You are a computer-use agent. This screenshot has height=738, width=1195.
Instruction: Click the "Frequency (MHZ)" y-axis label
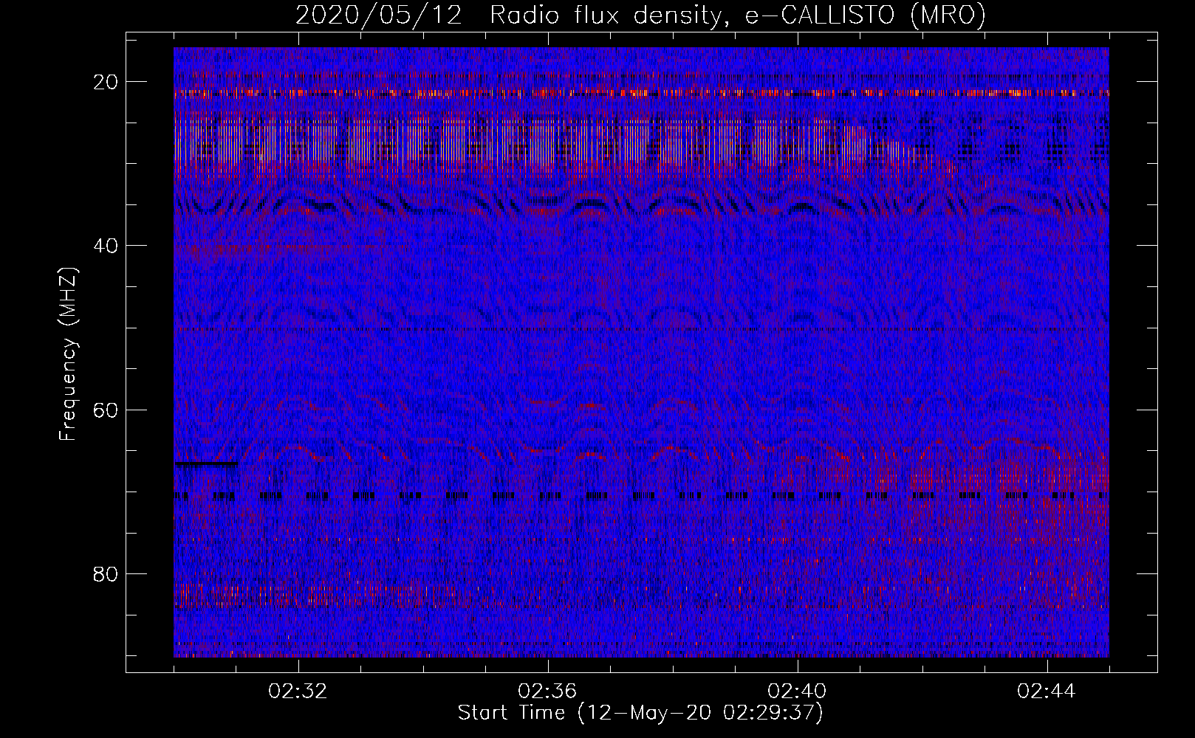pos(68,354)
